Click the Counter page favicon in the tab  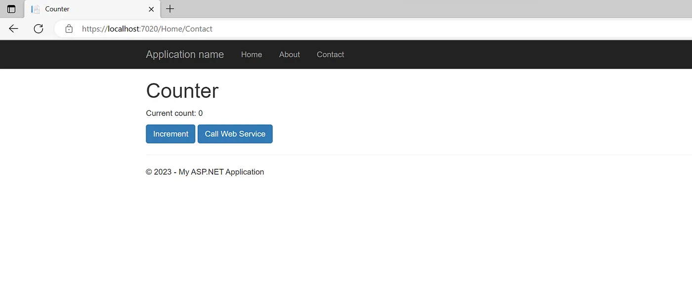34,8
